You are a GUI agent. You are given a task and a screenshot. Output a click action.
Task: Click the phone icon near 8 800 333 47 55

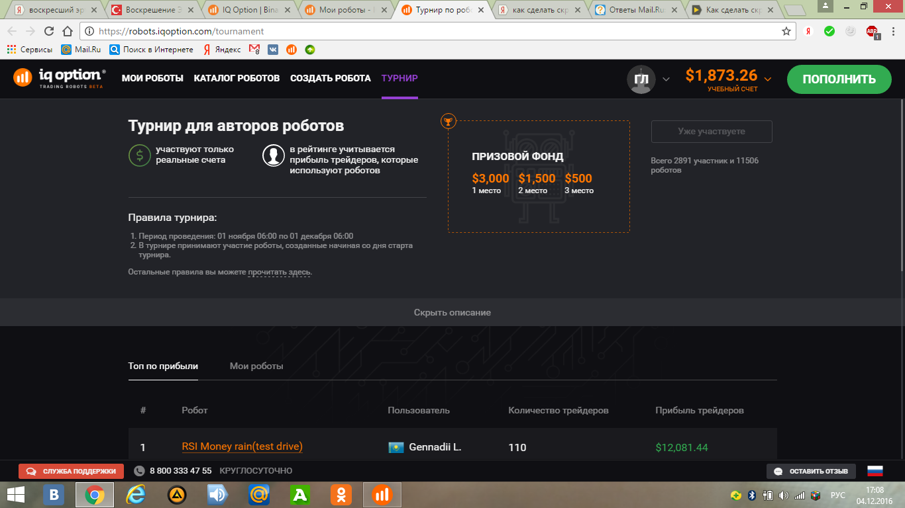tap(139, 471)
